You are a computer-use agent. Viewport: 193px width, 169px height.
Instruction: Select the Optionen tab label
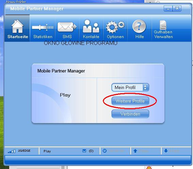click(x=115, y=37)
